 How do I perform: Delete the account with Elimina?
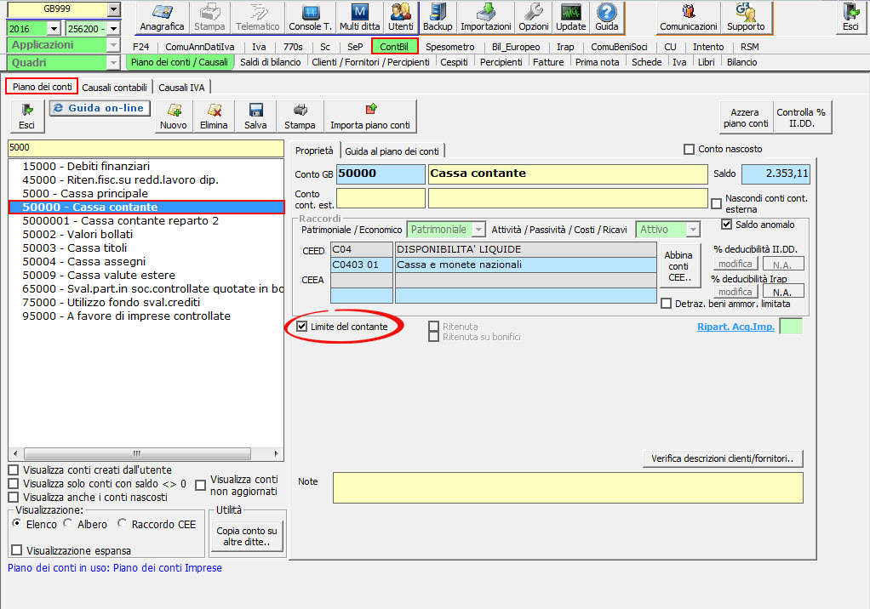pos(214,117)
